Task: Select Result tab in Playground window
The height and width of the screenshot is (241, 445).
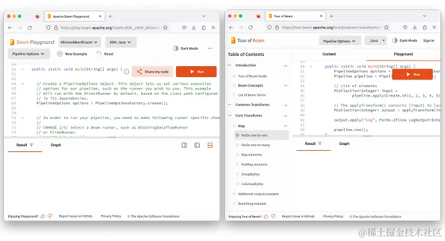Action: click(25, 145)
